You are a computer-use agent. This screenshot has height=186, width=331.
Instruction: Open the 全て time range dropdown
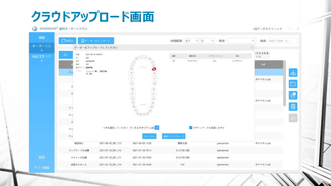(192, 41)
